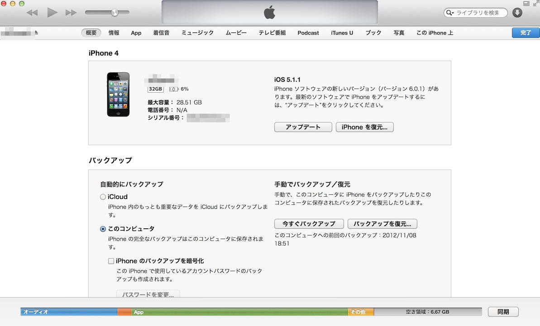Open the App tab

[x=136, y=33]
